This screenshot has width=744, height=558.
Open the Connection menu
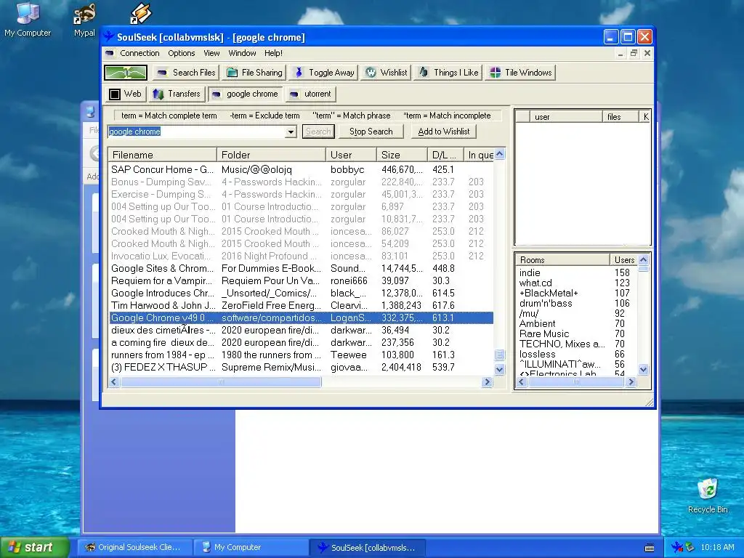[139, 53]
